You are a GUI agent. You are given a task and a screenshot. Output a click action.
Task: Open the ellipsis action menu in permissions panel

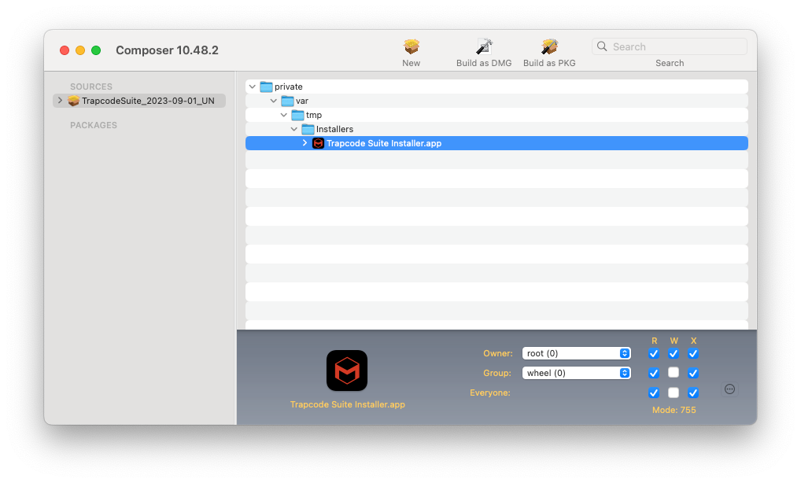click(729, 389)
